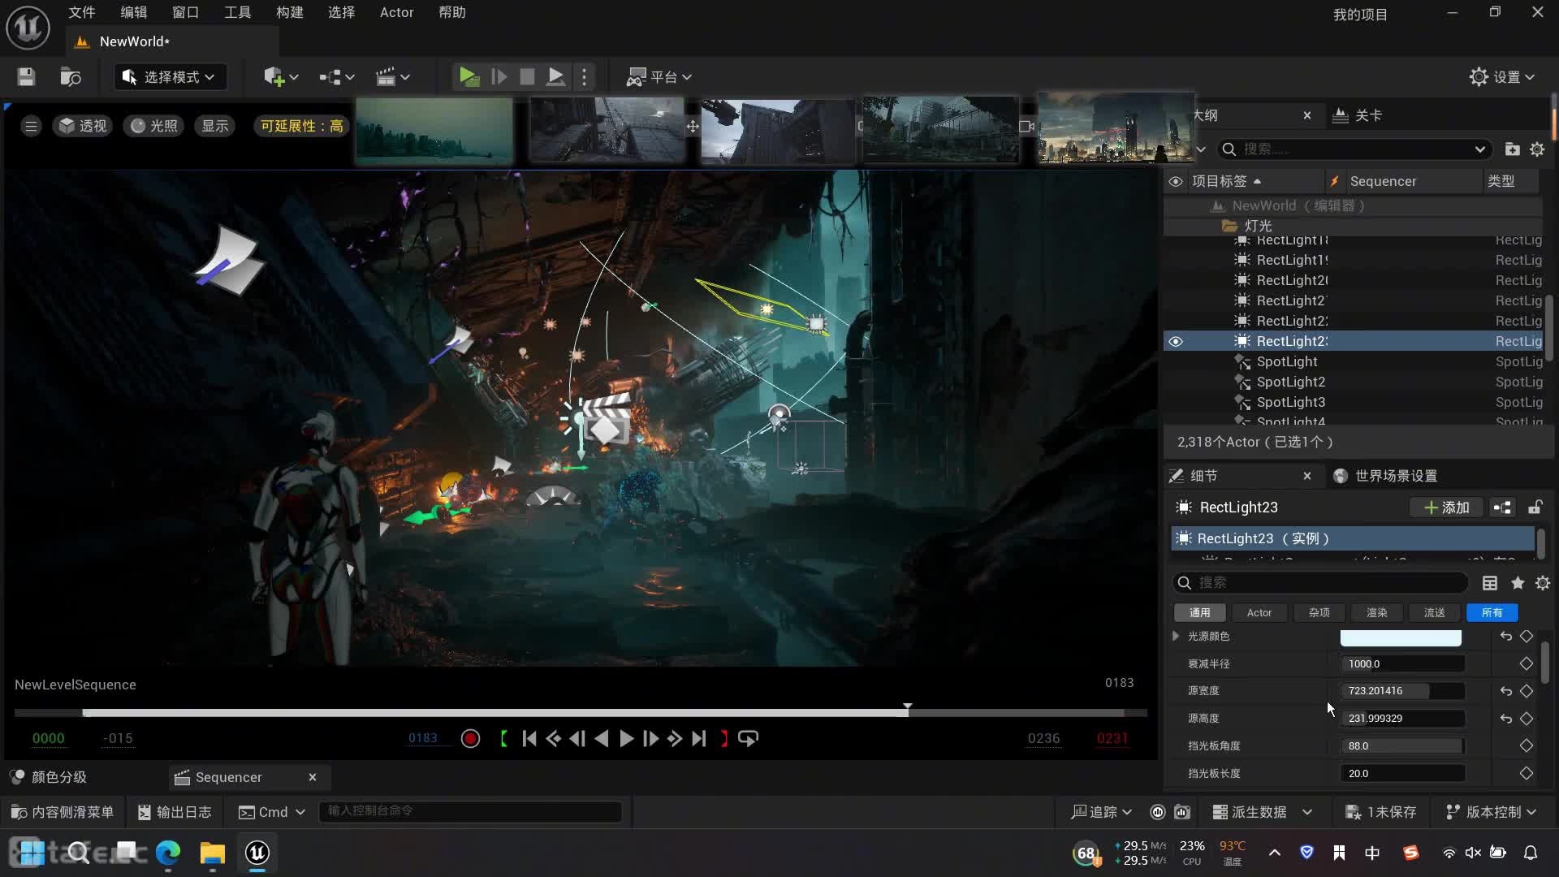Viewport: 1559px width, 877px height.
Task: Open the details property matrix grid icon
Action: coord(1490,583)
